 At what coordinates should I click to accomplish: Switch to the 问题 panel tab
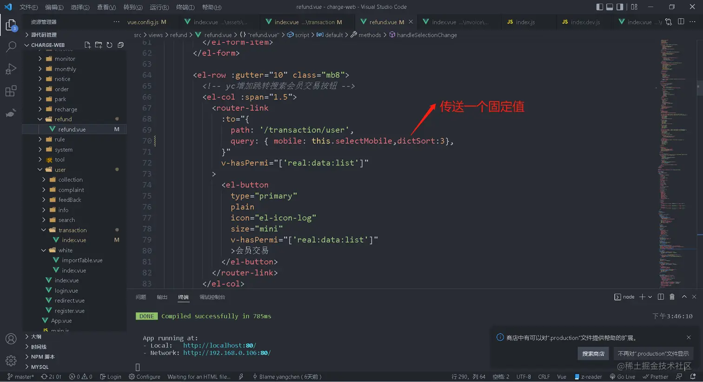pyautogui.click(x=141, y=297)
